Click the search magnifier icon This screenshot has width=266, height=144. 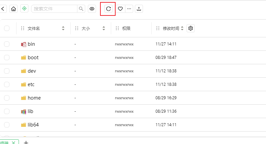point(81,9)
